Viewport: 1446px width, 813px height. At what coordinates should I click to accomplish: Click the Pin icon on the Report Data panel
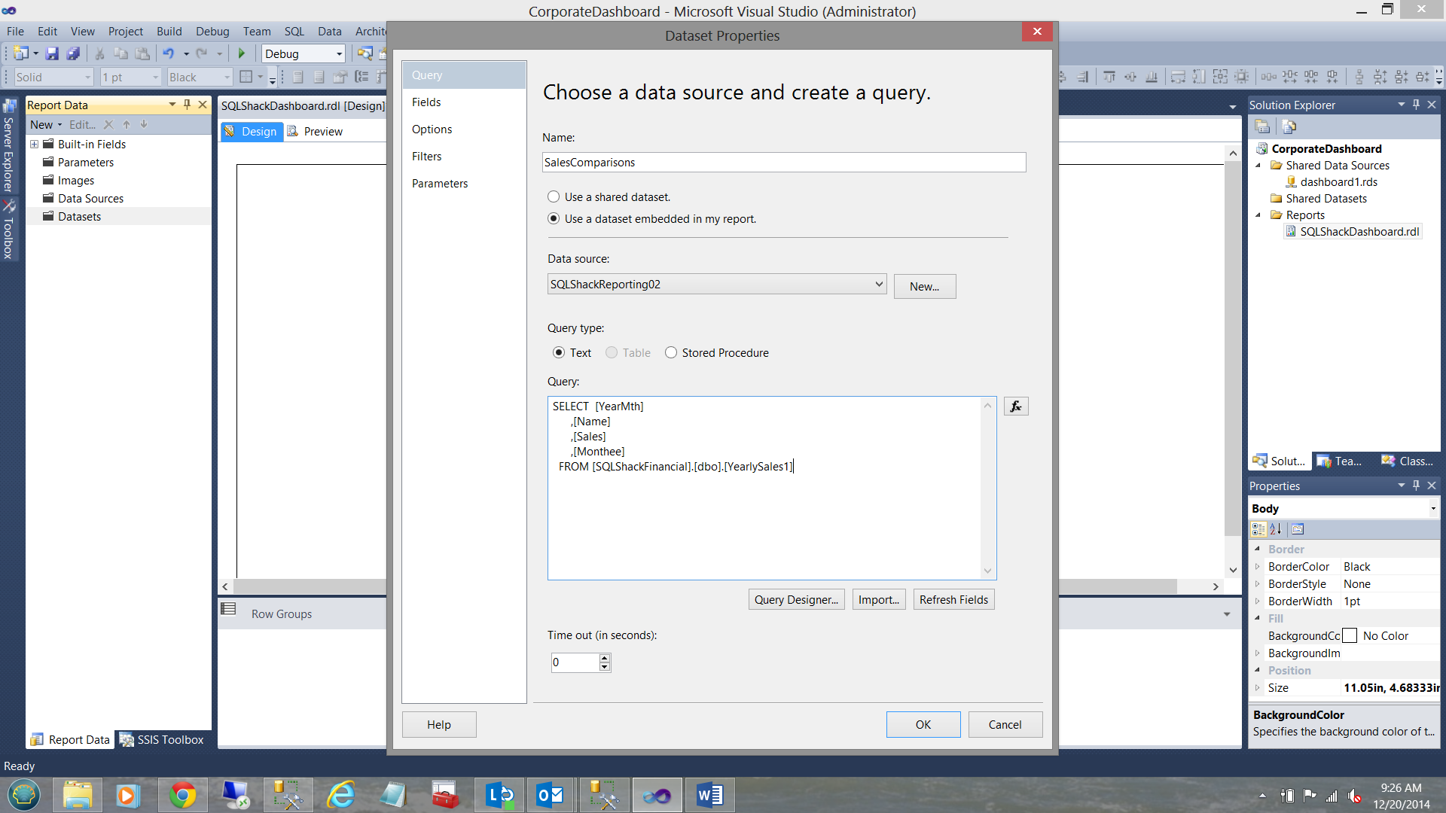[x=187, y=105]
